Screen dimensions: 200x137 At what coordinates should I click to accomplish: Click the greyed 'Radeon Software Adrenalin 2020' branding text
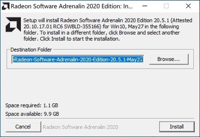(x=81, y=127)
